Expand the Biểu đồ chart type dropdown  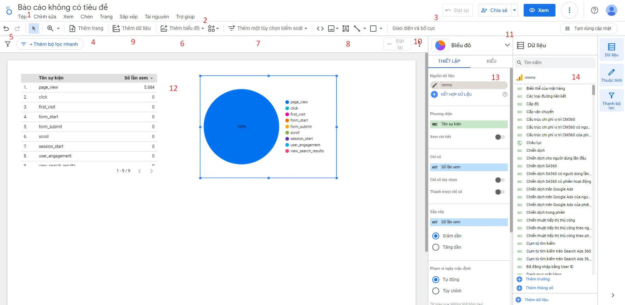[507, 45]
